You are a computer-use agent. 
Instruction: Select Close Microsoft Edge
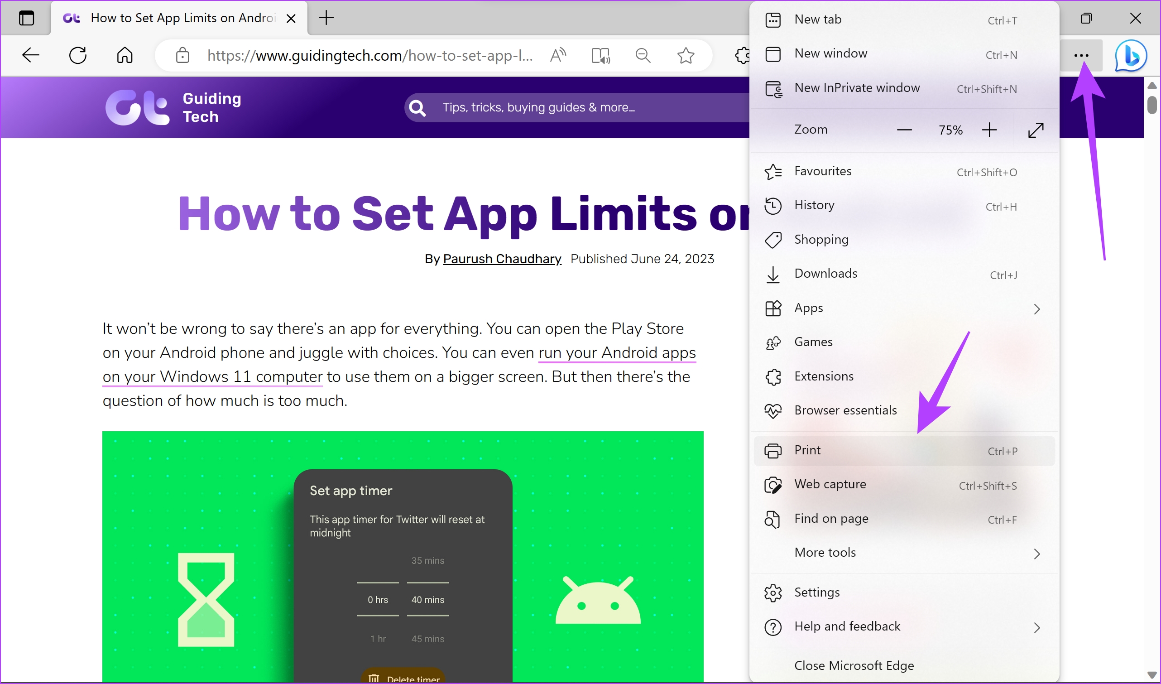tap(904, 666)
